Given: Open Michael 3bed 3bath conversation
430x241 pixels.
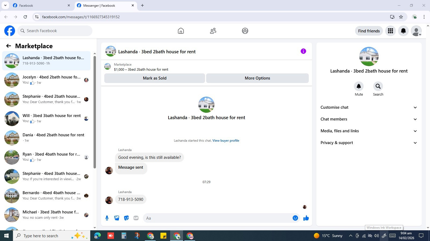Looking at the screenshot, I should tap(46, 215).
